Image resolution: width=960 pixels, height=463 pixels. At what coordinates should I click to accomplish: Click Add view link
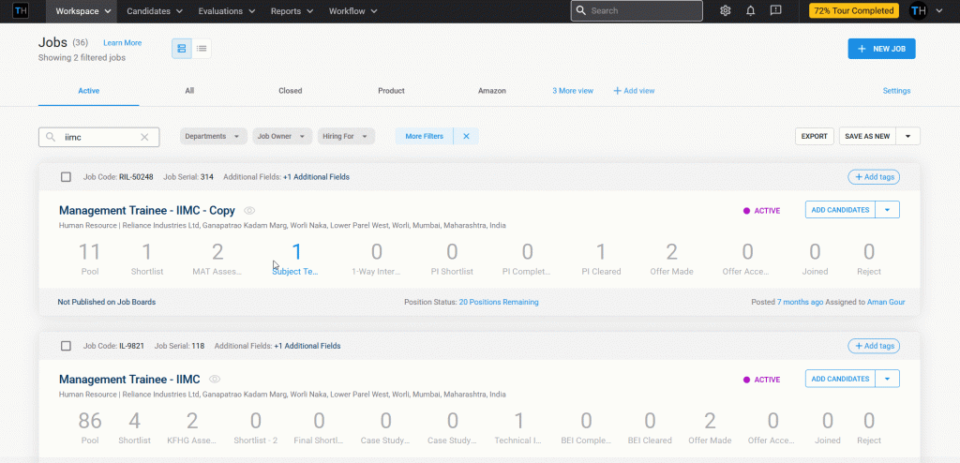(x=635, y=91)
